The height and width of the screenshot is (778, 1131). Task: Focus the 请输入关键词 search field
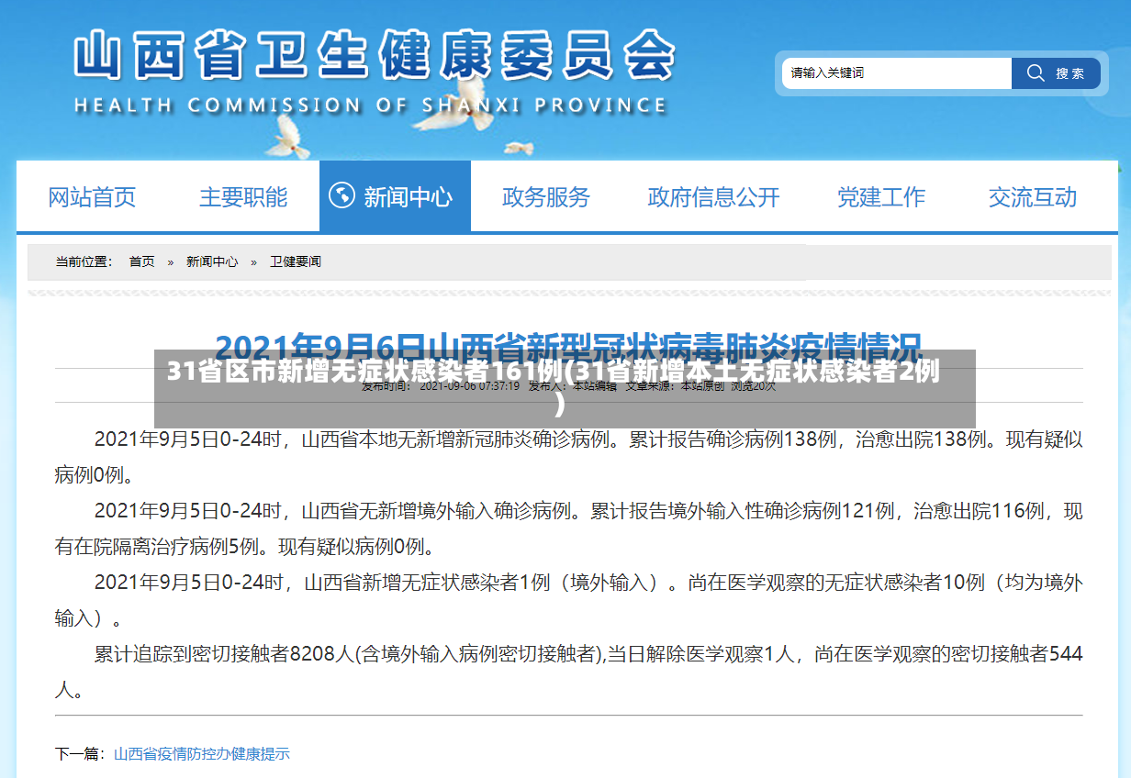[x=896, y=73]
